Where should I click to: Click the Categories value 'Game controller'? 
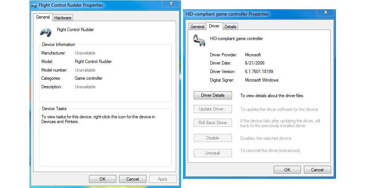pyautogui.click(x=89, y=78)
